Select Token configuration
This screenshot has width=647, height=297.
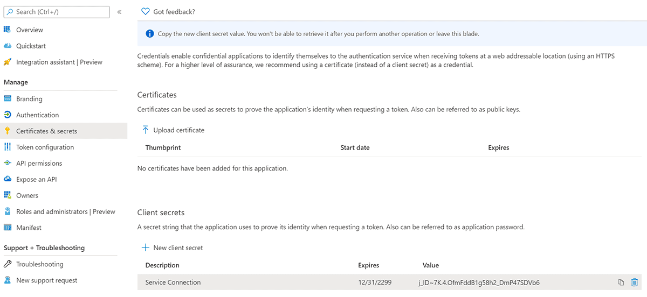point(45,147)
